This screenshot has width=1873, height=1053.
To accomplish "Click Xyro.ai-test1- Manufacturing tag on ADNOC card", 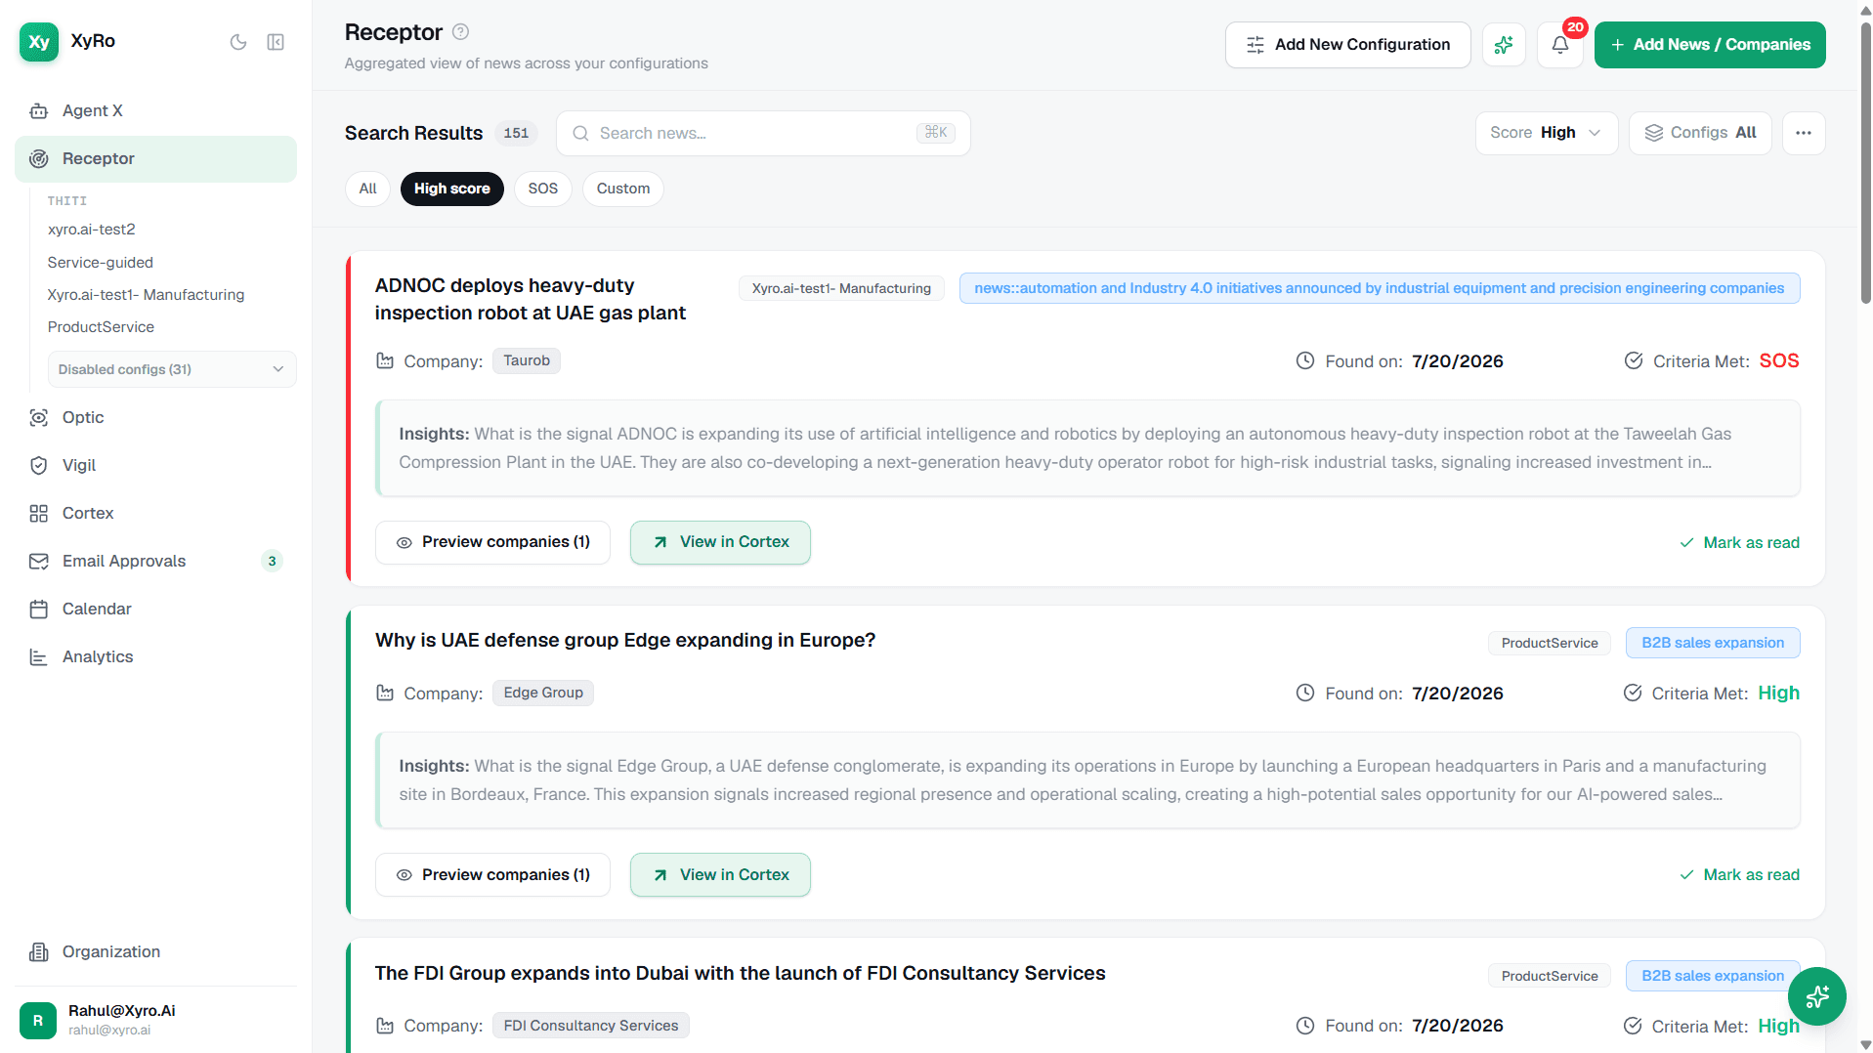I will (841, 288).
